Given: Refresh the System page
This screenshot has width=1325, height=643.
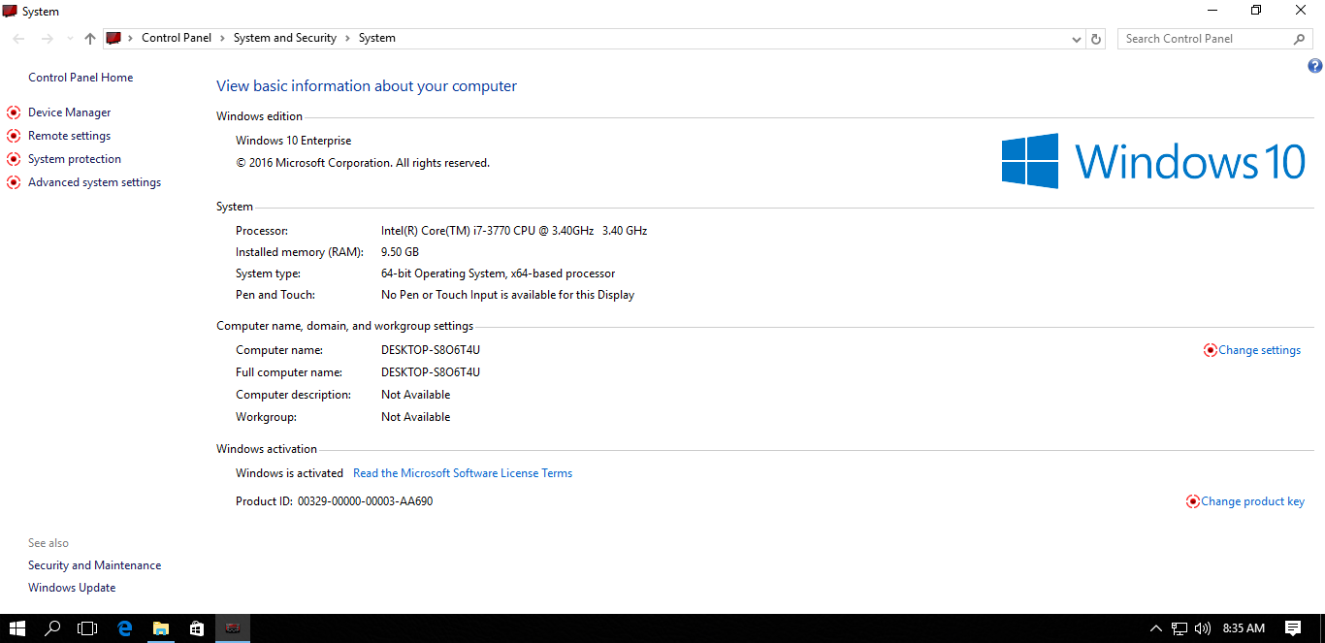Looking at the screenshot, I should coord(1096,39).
